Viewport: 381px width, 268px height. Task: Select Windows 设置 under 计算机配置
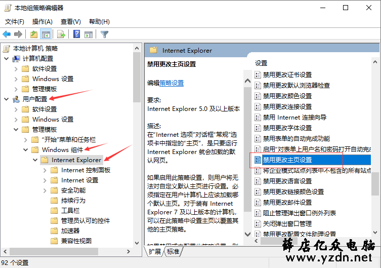coord(53,79)
